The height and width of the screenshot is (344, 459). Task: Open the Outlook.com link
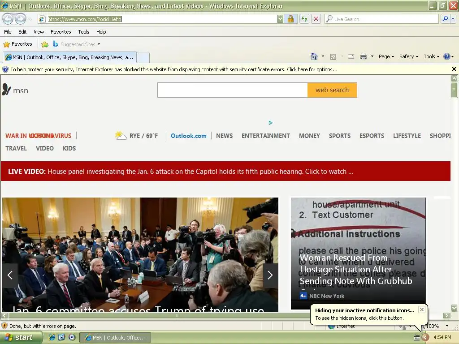coord(189,136)
